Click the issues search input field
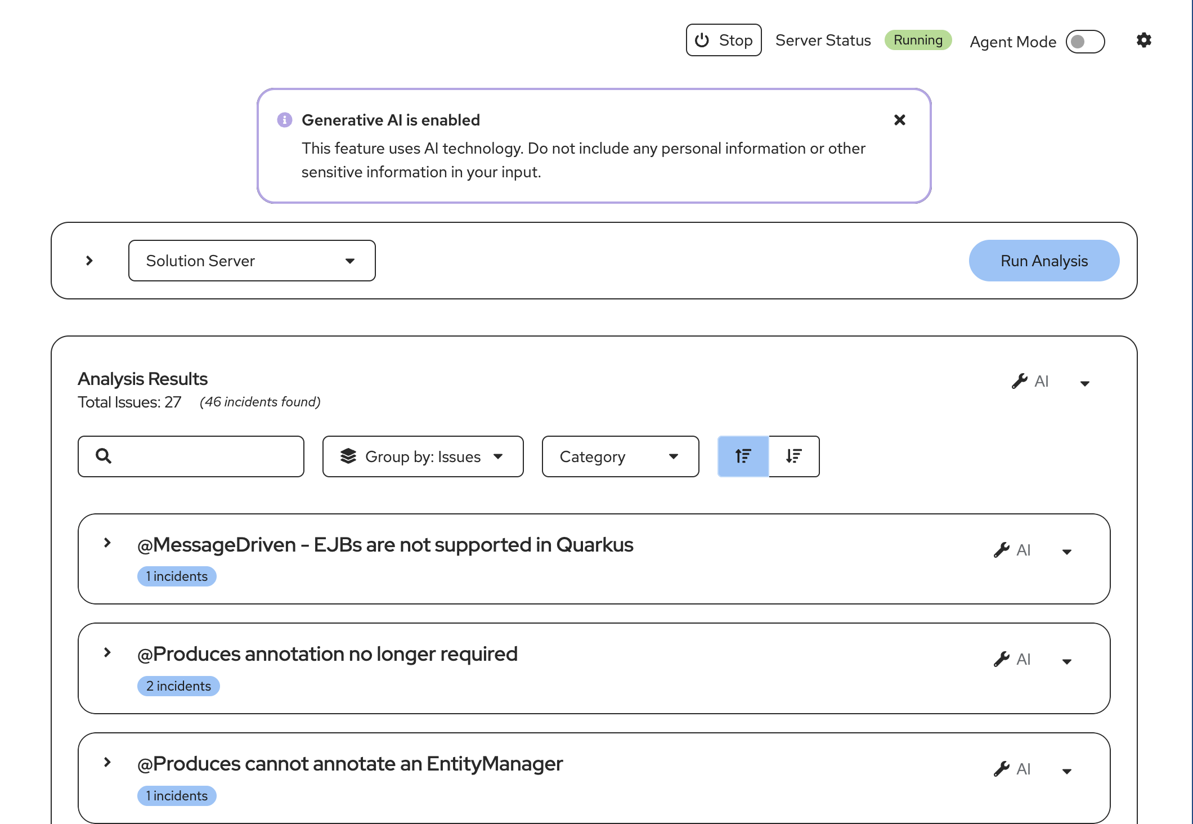1193x824 pixels. coord(203,456)
